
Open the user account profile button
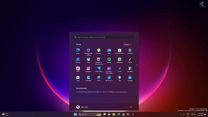(82, 107)
